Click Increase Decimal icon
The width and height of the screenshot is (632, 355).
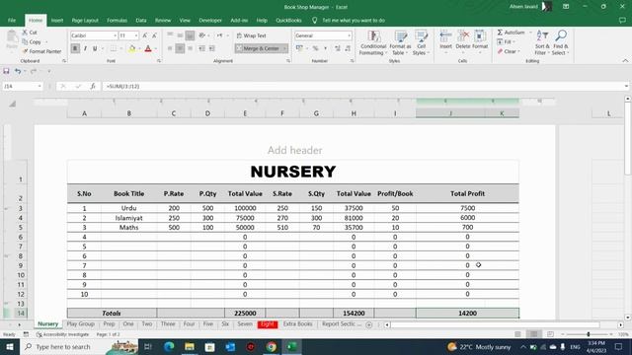pos(338,48)
